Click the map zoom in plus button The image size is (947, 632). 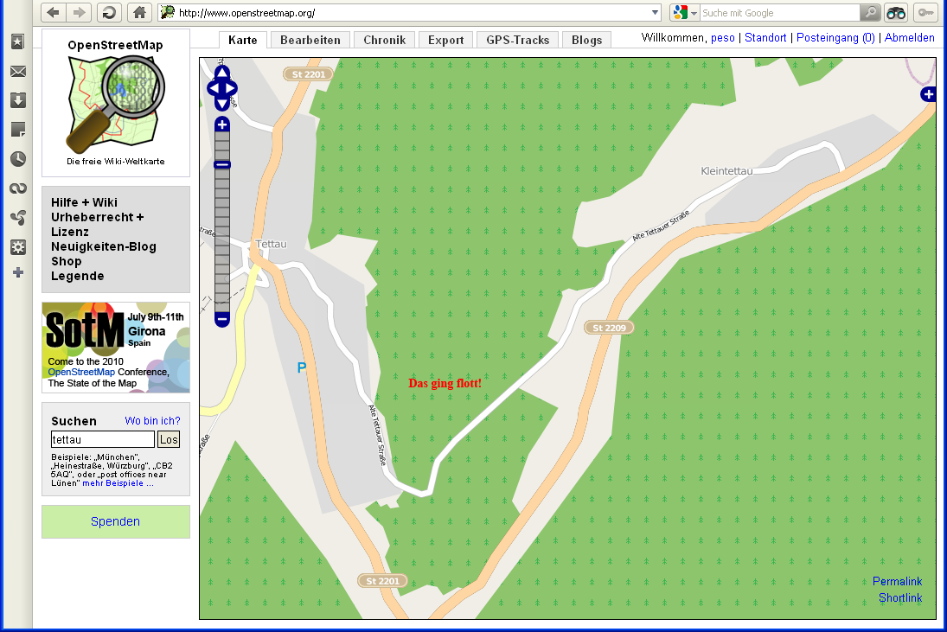click(222, 125)
